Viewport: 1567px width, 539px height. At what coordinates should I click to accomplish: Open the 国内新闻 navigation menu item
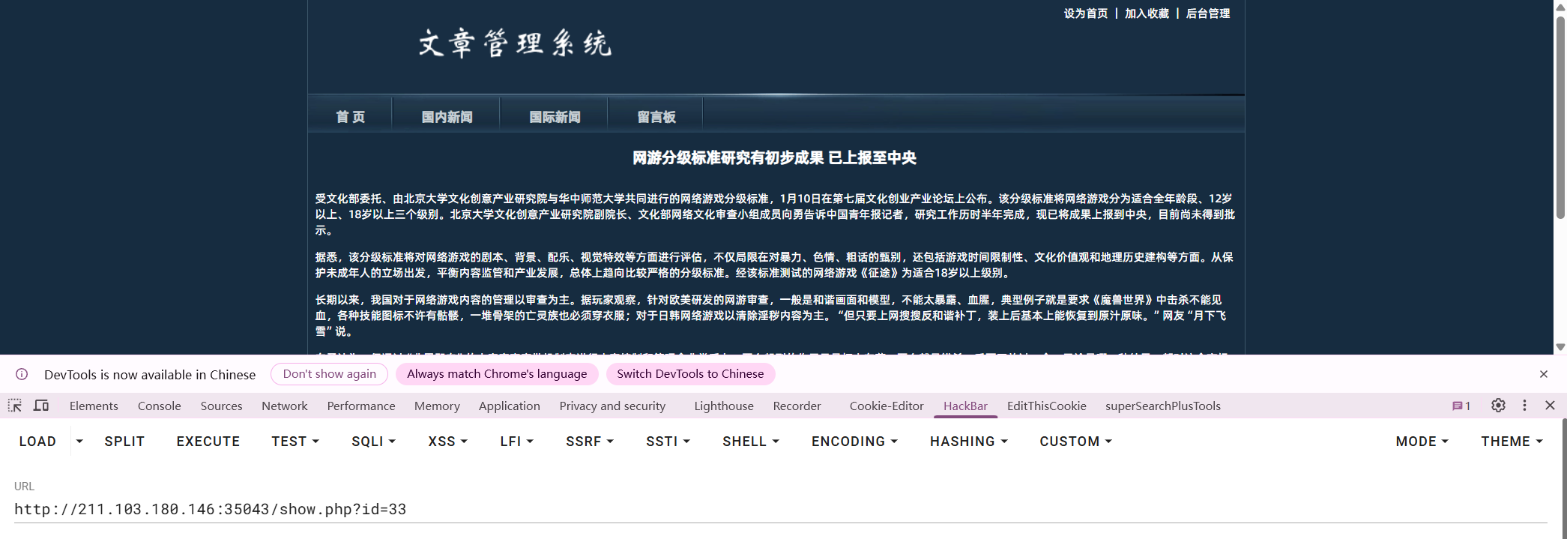click(x=447, y=117)
